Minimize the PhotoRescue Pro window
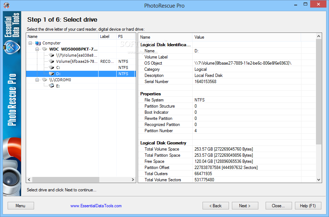 click(x=296, y=4)
